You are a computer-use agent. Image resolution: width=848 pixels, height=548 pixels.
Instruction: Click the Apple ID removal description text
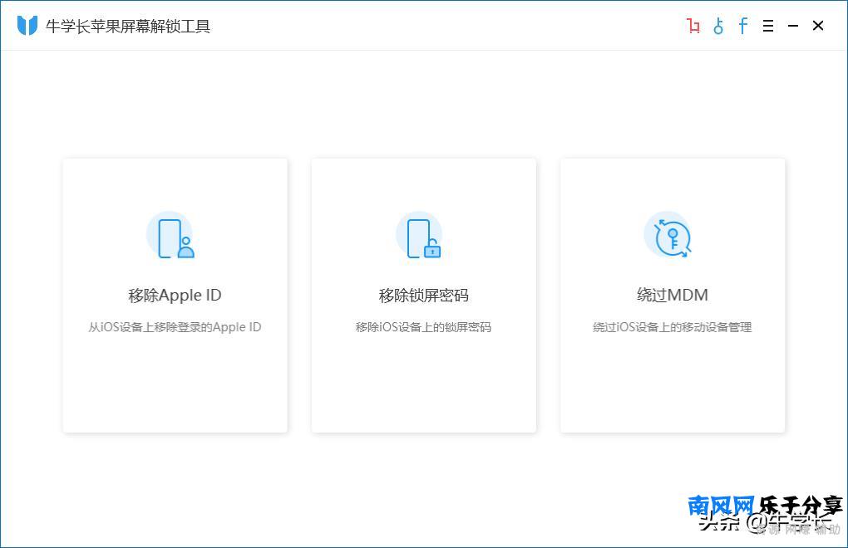pyautogui.click(x=174, y=326)
